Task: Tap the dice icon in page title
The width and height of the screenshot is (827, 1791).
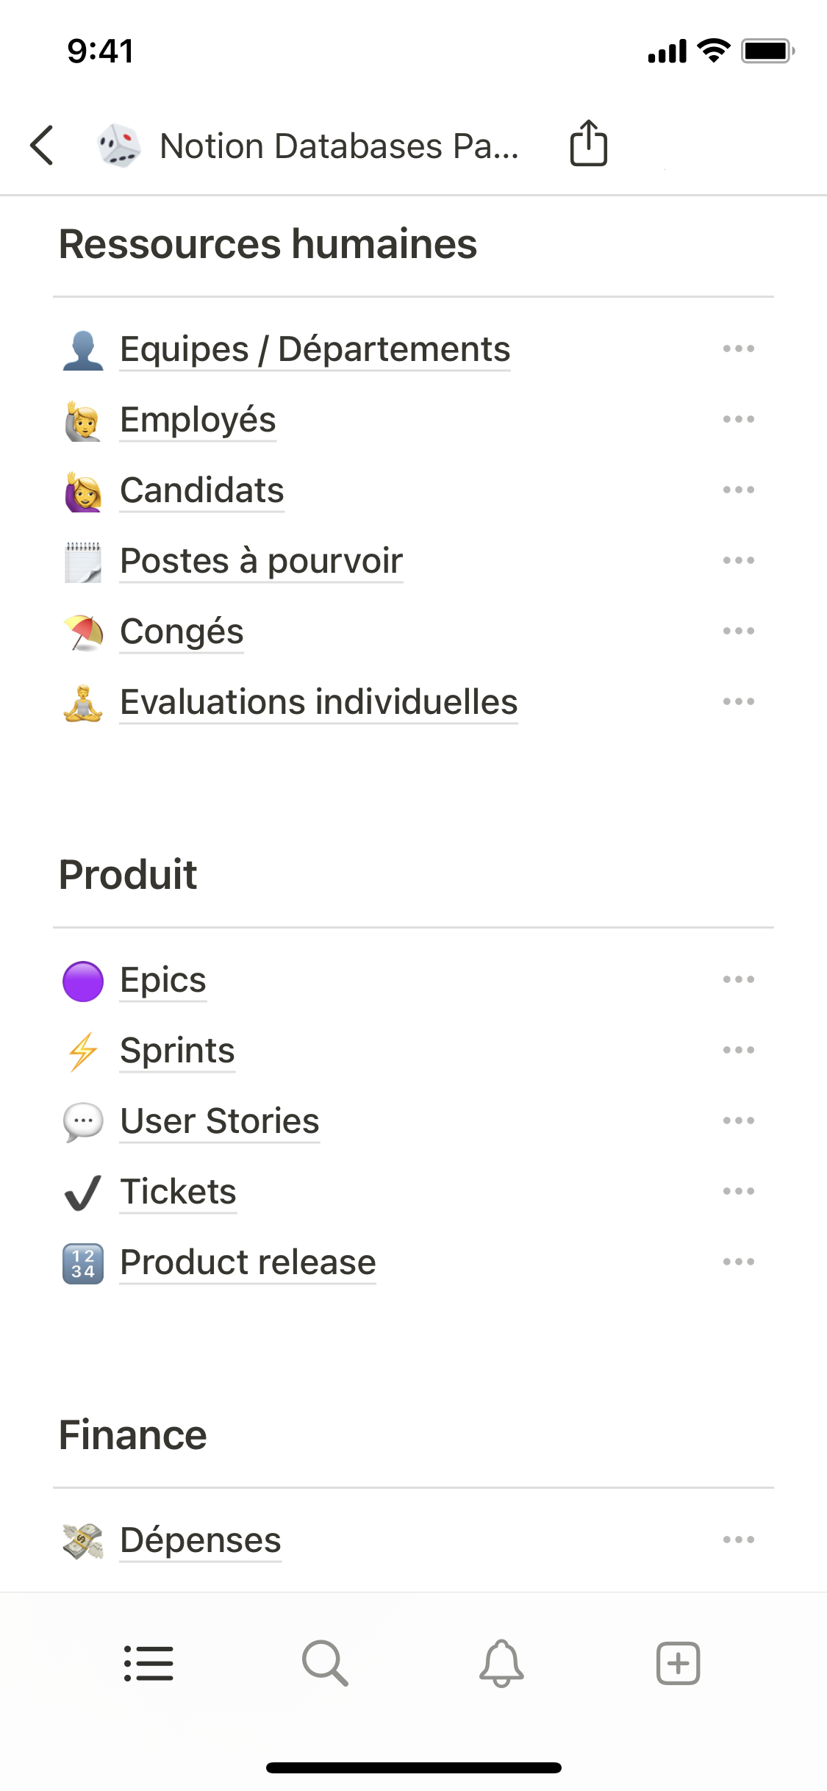Action: [119, 145]
